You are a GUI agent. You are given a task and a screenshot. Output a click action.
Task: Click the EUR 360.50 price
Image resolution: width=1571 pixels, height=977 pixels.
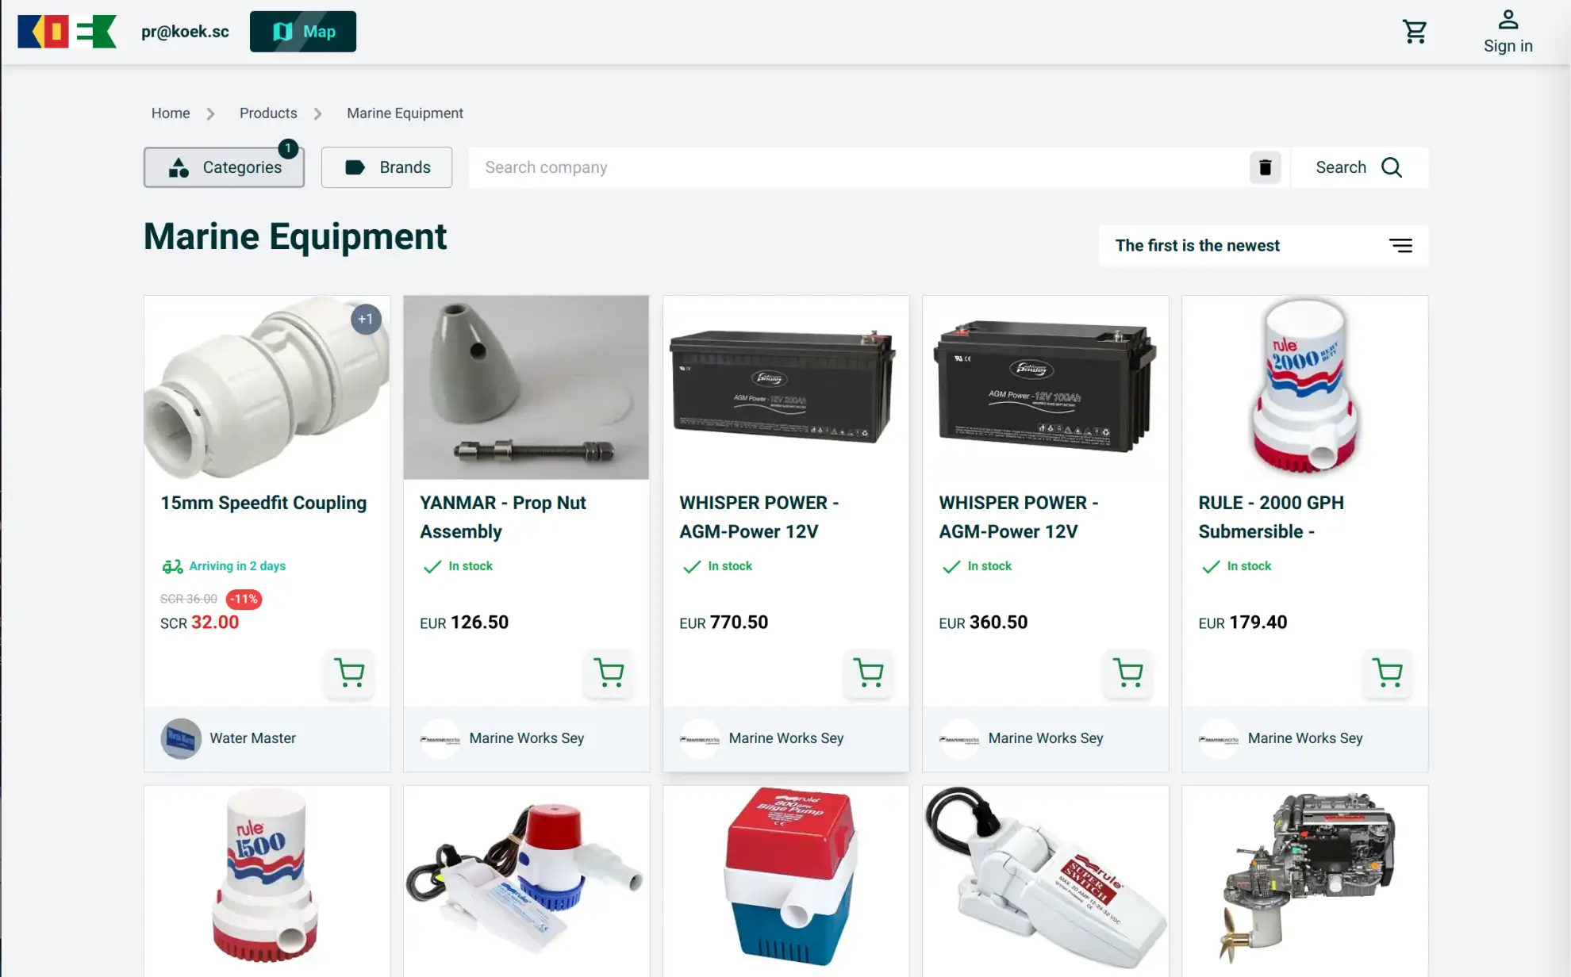[983, 623]
